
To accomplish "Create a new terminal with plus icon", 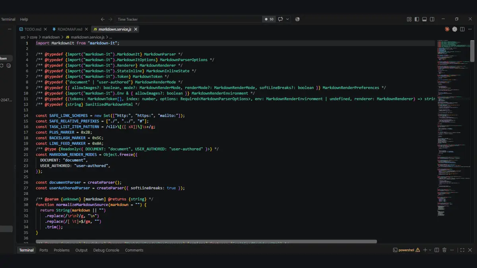I will 425,250.
